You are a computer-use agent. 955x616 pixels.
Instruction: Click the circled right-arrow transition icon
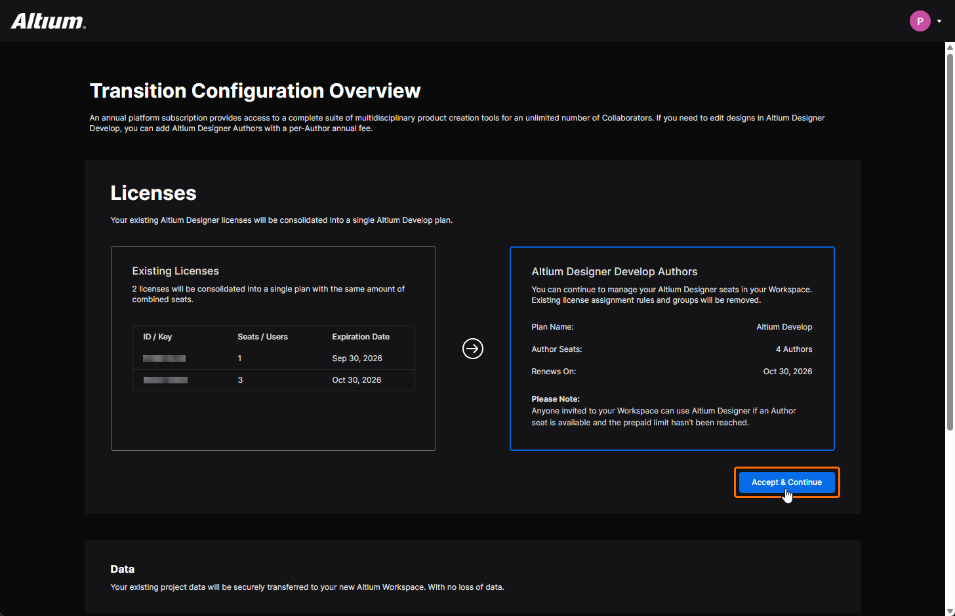(473, 349)
